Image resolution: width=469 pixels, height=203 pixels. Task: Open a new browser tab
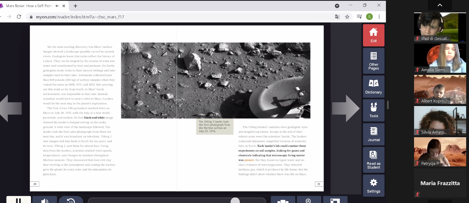(x=76, y=6)
